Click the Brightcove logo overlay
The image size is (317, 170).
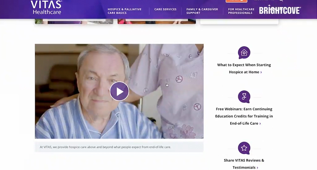point(280,10)
